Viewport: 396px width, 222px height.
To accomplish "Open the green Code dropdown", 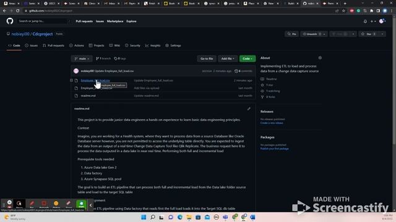I will point(247,59).
